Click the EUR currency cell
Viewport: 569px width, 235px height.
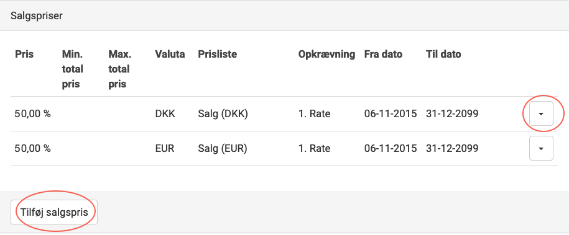coord(165,148)
